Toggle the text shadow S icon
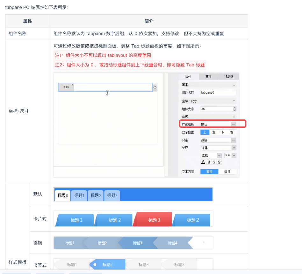 click(219, 162)
